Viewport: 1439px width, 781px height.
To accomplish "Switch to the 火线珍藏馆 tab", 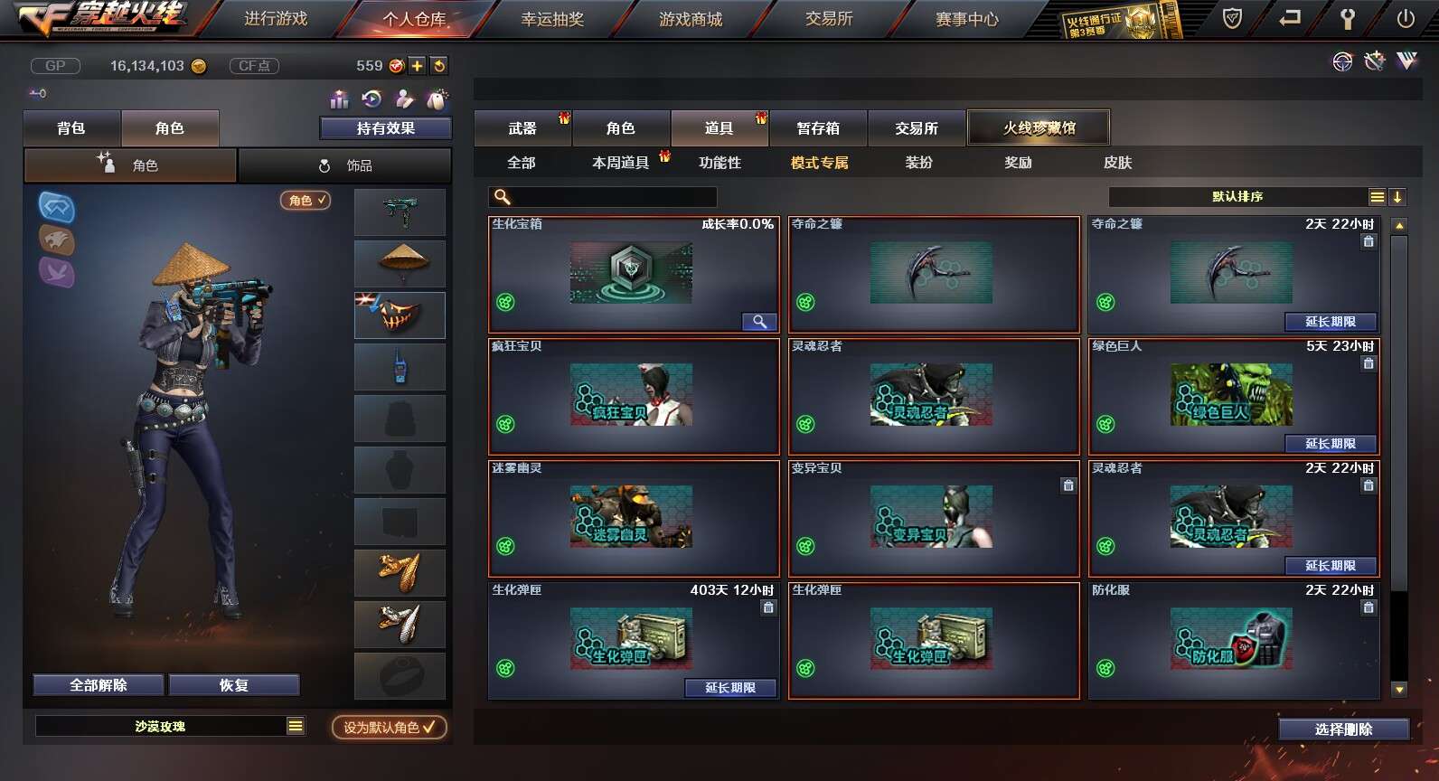I will click(x=1039, y=128).
